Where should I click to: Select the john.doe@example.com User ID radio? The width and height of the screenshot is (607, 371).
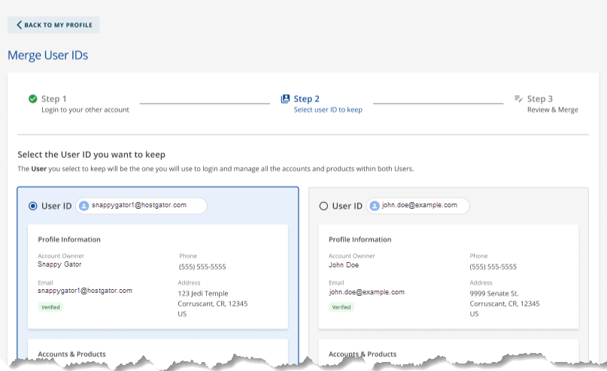point(323,206)
